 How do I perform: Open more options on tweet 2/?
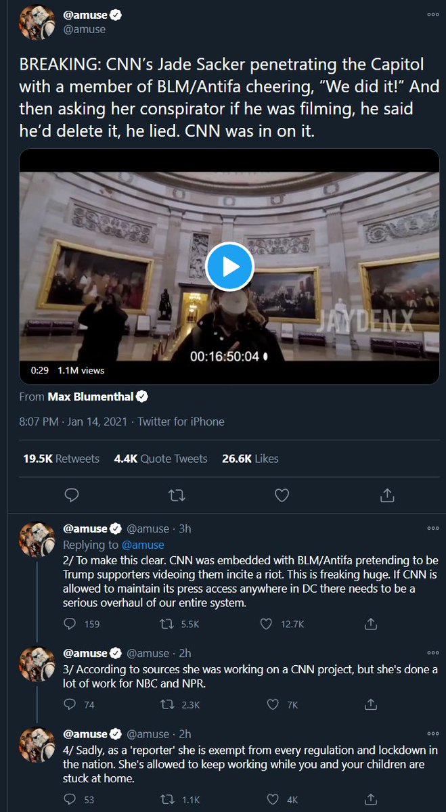point(432,528)
